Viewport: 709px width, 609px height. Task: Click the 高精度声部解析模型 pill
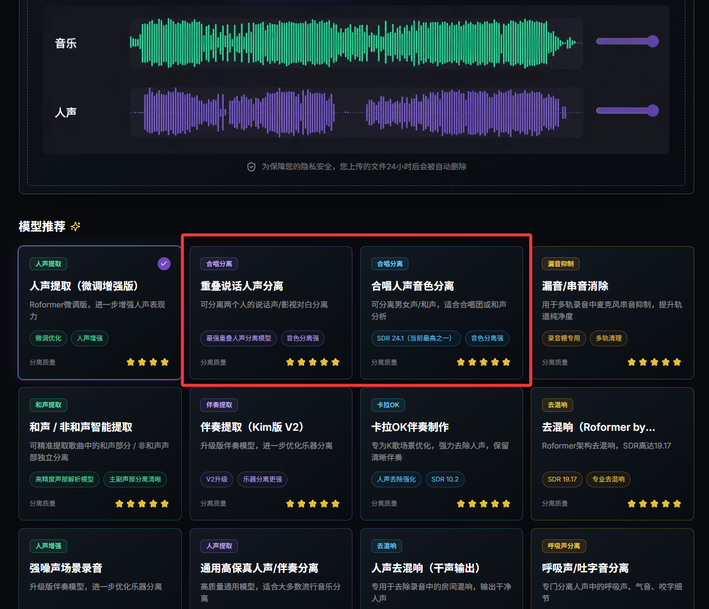64,479
